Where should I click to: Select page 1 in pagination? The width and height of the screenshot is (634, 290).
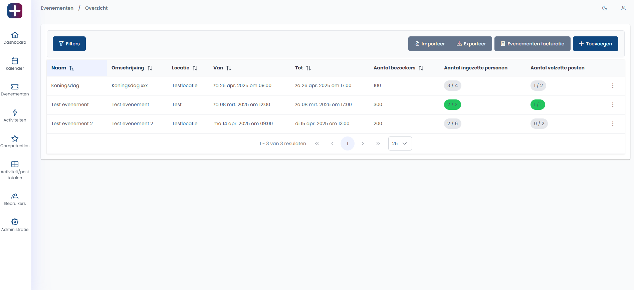[347, 143]
